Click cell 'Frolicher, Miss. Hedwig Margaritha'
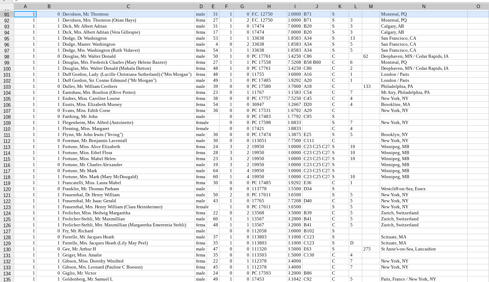This screenshot has width=489, height=282. pos(128,213)
